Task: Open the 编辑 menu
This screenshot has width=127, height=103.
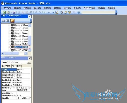Action: [17, 8]
